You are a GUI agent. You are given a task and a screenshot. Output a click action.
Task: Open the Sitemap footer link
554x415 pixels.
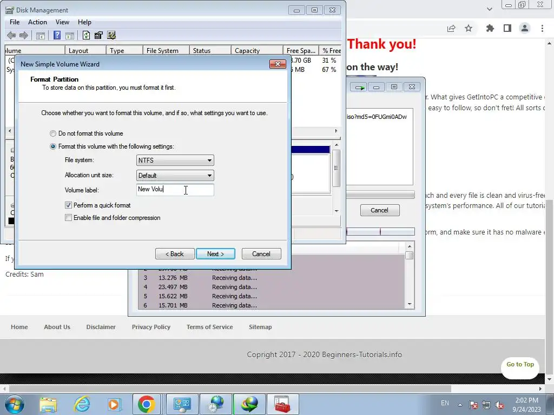[x=260, y=327]
